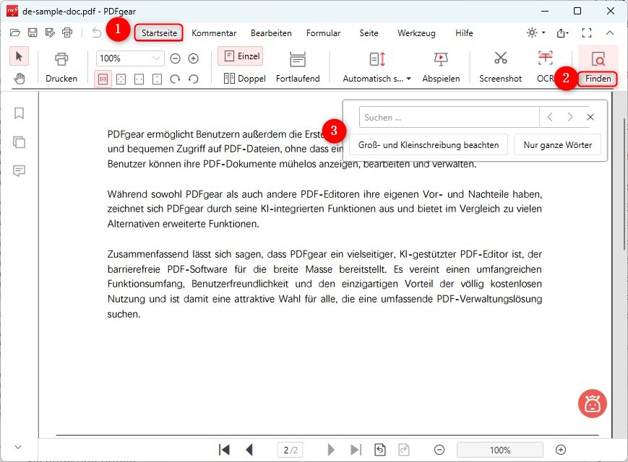
Task: Open the Kommentar tab
Action: (214, 32)
